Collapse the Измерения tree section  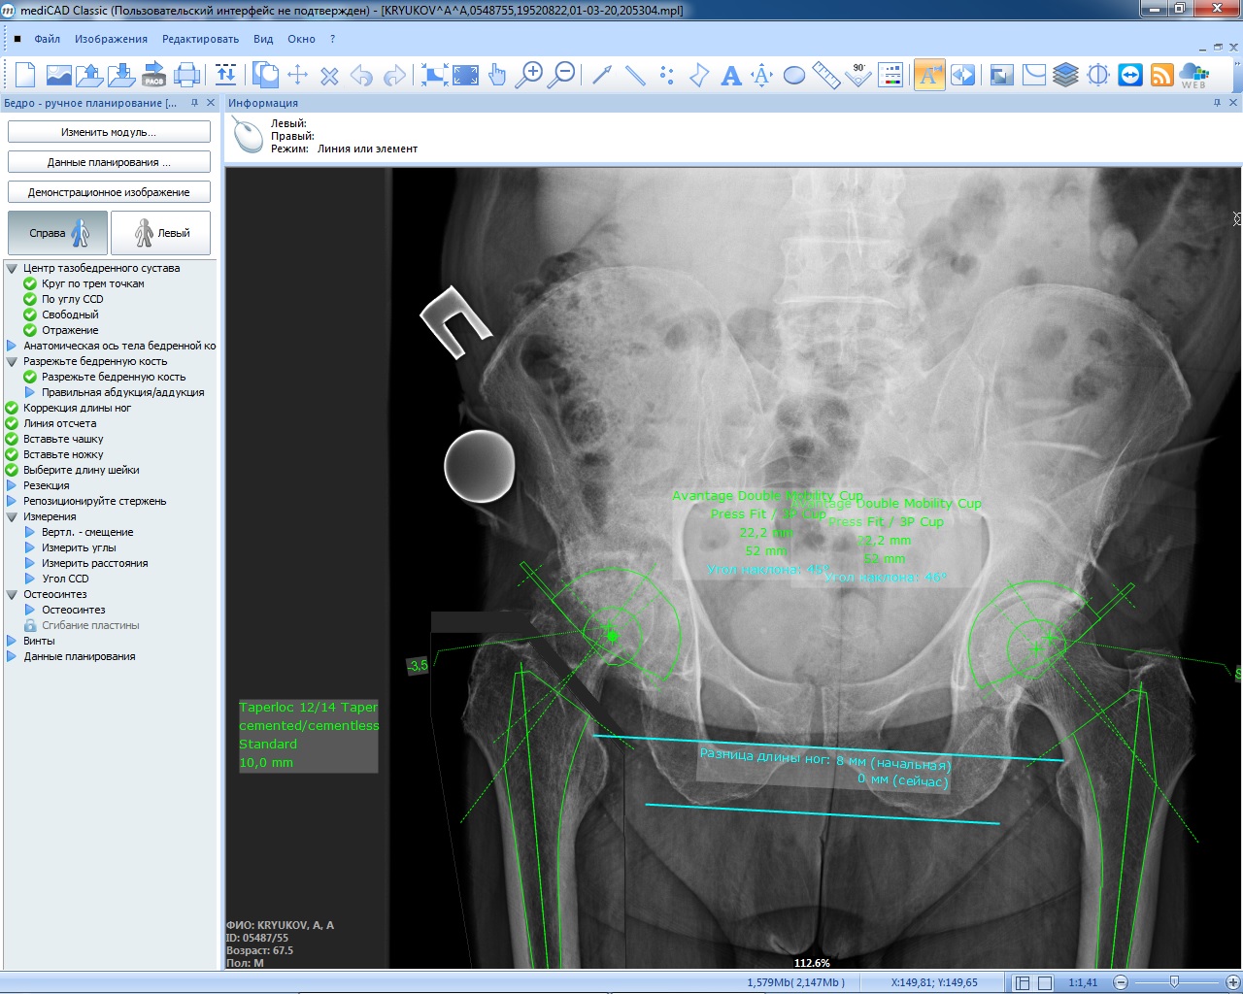[x=12, y=516]
